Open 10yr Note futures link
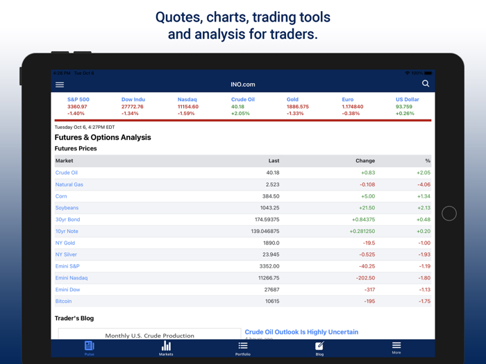The width and height of the screenshot is (486, 364). (x=67, y=231)
